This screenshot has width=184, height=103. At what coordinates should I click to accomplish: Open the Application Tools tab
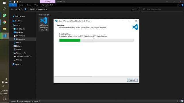tap(47, 5)
